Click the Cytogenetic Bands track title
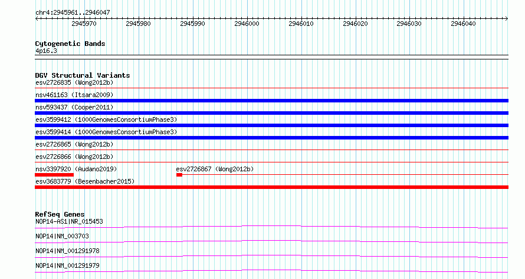Screen dimensions: 525x279 (x=70, y=44)
